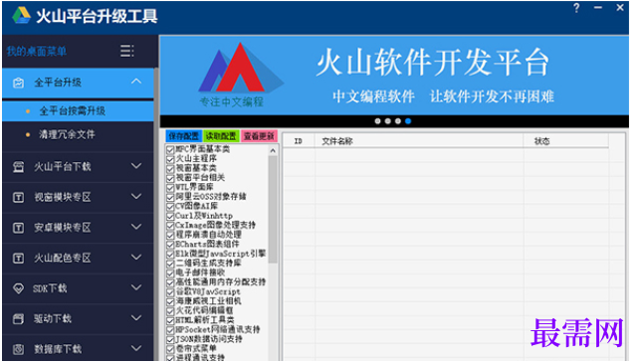This screenshot has width=642, height=364.
Task: Click the 数据库下载 sidebar icon
Action: click(19, 349)
